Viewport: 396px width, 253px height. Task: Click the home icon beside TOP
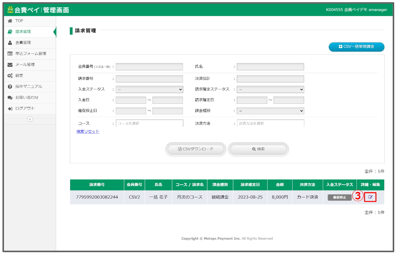(10, 21)
